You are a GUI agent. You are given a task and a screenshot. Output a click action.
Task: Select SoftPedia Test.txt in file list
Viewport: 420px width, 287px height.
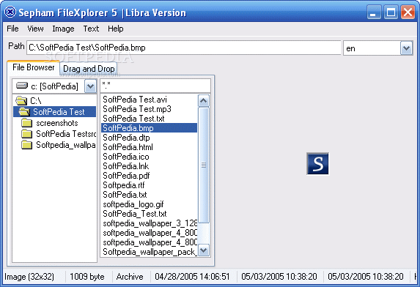pyautogui.click(x=133, y=119)
